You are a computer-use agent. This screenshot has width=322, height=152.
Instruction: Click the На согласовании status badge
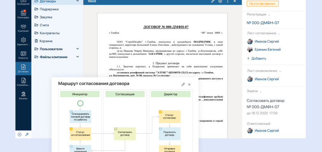click(262, 4)
